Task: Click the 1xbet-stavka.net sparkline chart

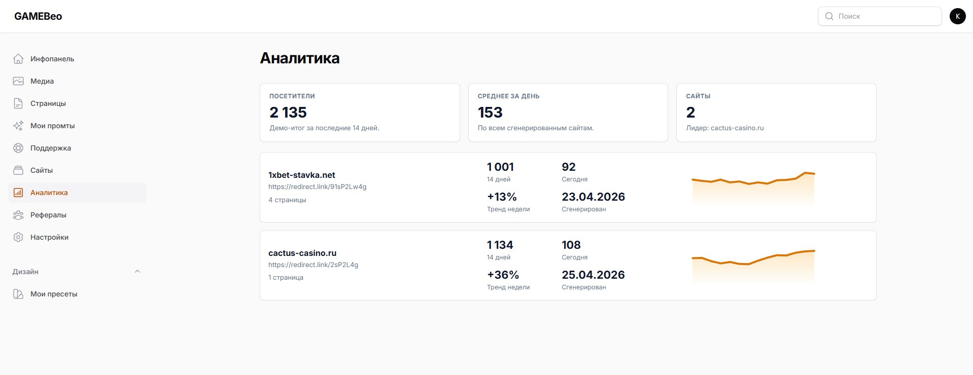Action: tap(753, 188)
